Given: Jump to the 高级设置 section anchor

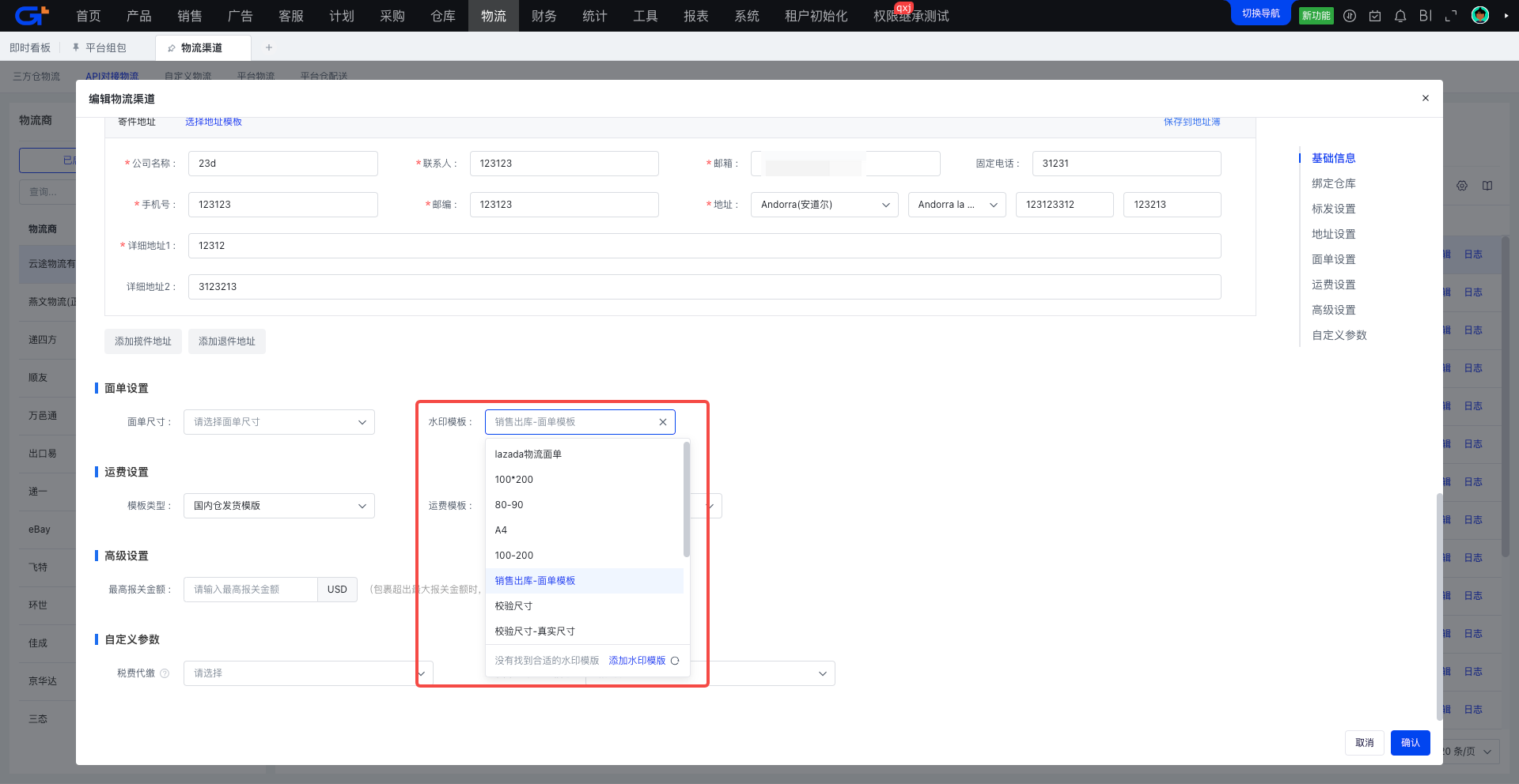Looking at the screenshot, I should coord(1334,310).
